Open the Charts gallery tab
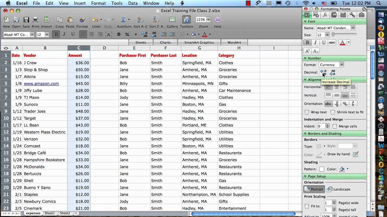The height and width of the screenshot is (217, 387). (x=165, y=42)
